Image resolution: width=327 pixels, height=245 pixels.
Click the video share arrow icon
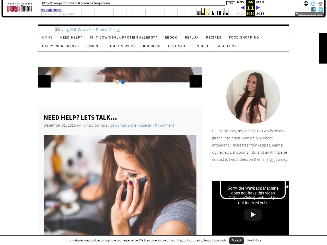click(286, 187)
